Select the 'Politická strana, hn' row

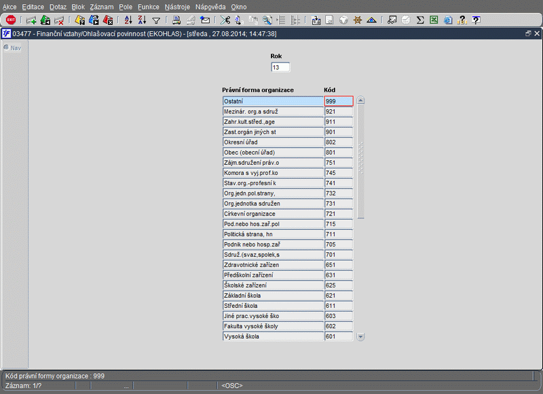273,234
